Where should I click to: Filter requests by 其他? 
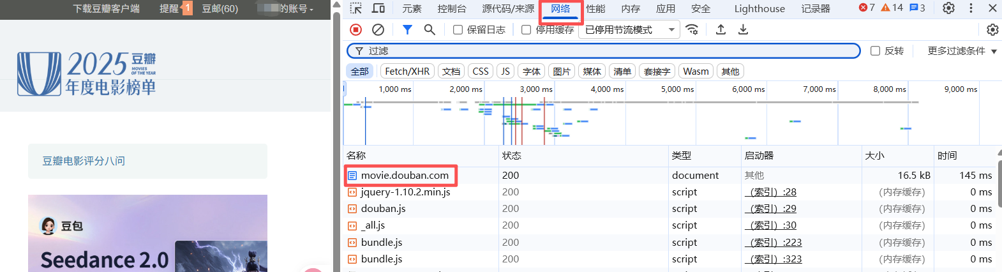[x=730, y=72]
